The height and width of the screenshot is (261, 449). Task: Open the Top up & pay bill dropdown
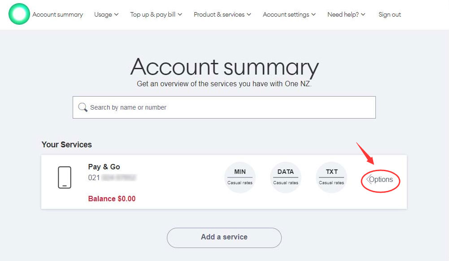pos(156,14)
